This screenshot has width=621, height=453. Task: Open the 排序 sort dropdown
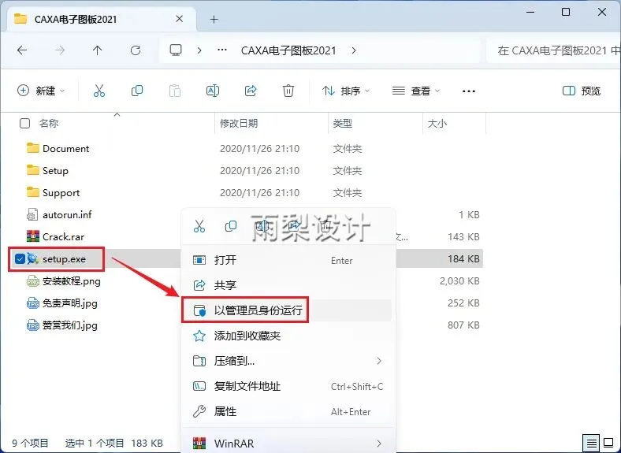346,91
